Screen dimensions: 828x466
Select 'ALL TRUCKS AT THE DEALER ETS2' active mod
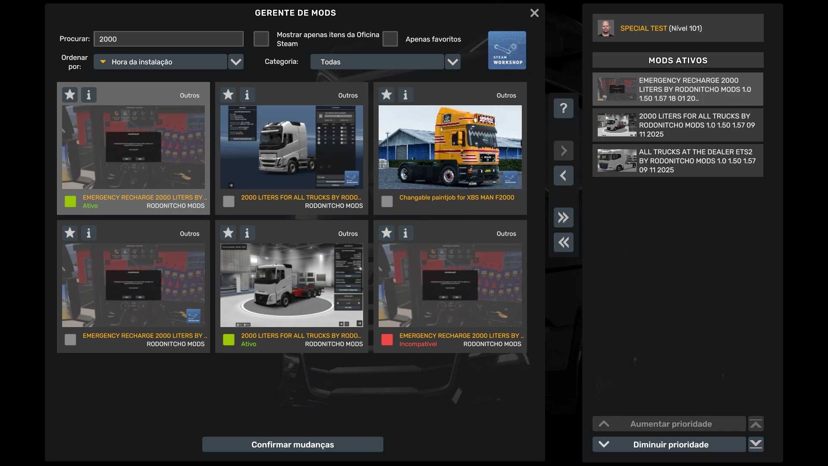[677, 161]
